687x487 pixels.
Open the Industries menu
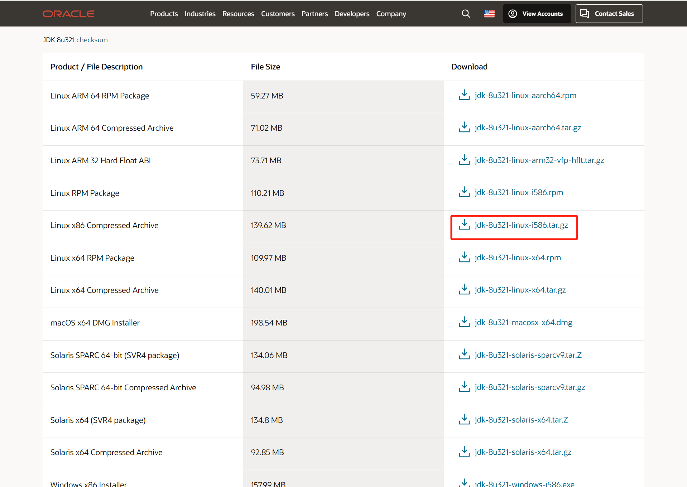[x=200, y=14]
